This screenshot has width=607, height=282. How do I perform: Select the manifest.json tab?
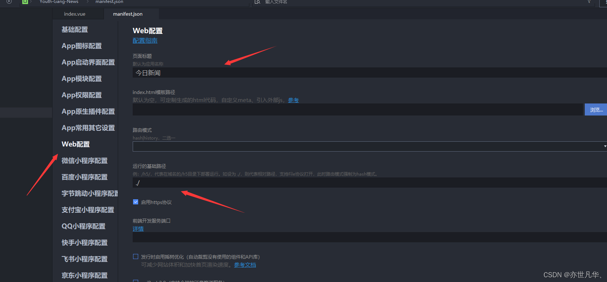[128, 14]
